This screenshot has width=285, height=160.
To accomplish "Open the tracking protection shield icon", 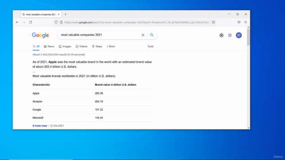I will [56, 22].
